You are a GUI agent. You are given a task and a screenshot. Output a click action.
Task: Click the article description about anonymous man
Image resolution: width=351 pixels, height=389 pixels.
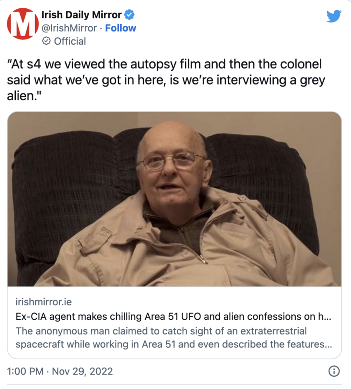point(174,338)
